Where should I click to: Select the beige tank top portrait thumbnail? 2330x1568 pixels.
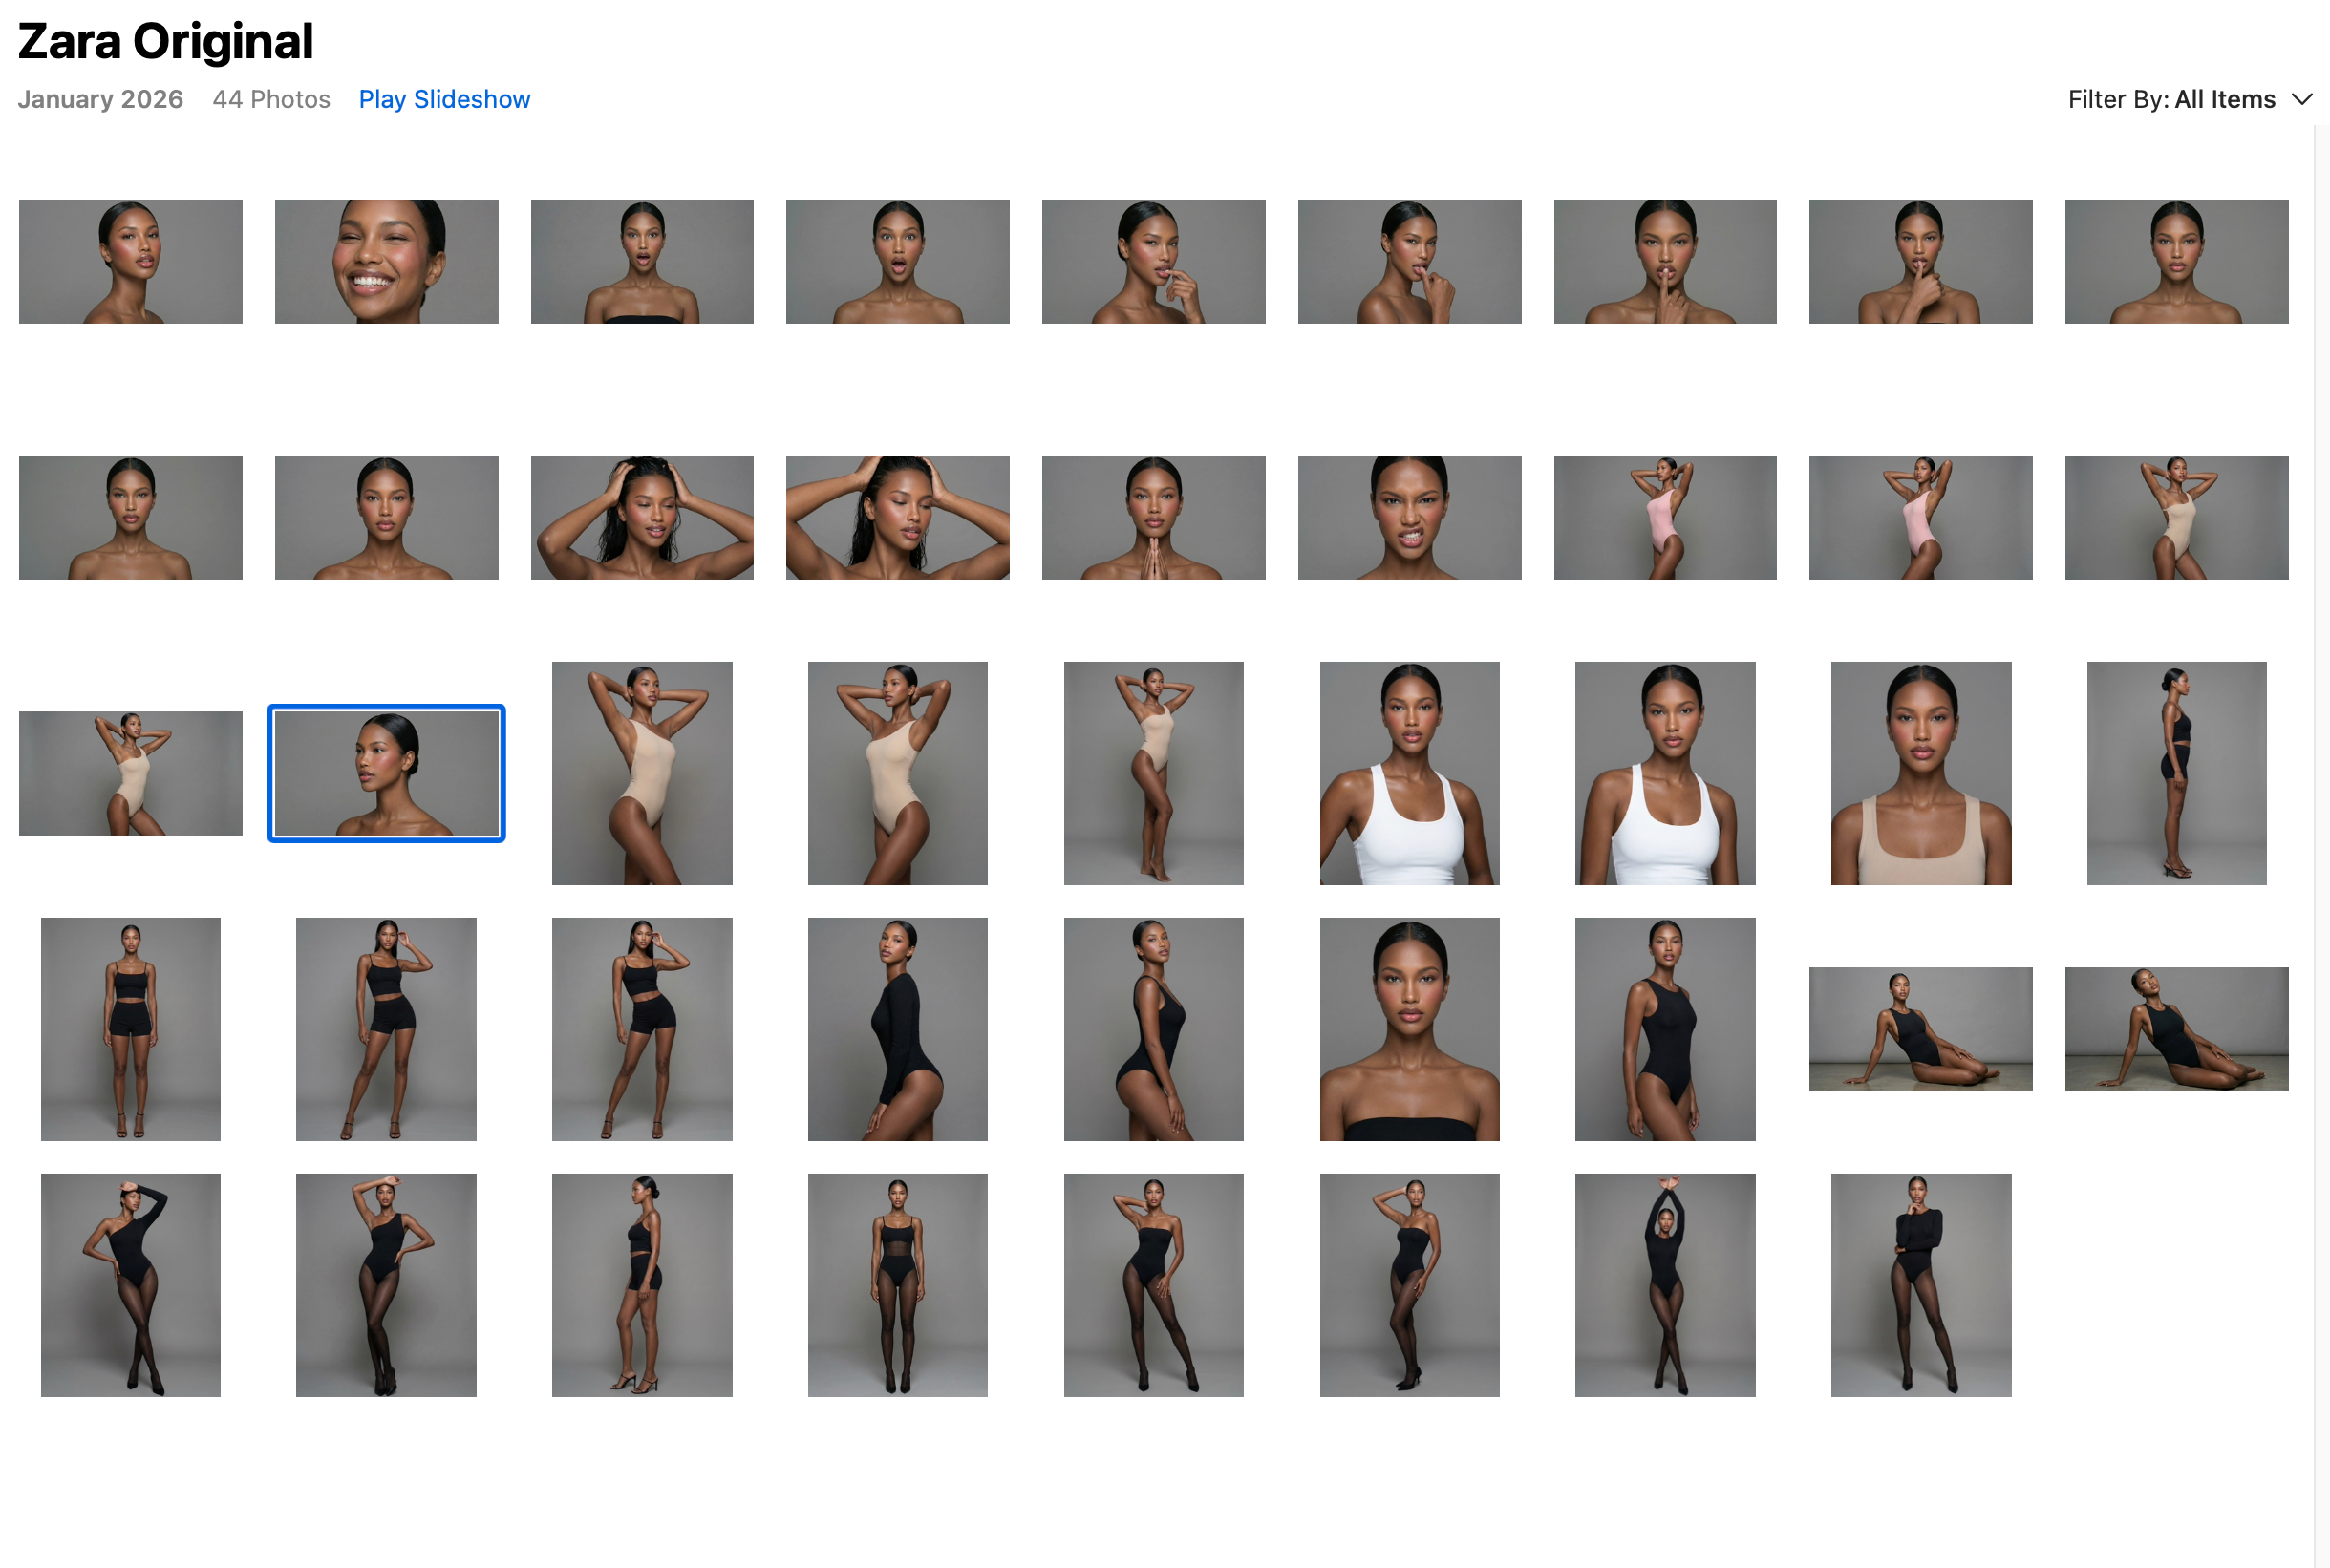coord(1920,773)
